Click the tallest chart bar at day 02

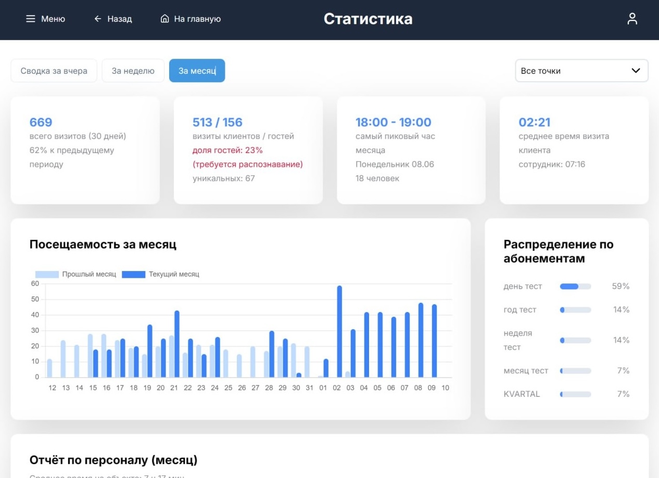[x=339, y=332]
